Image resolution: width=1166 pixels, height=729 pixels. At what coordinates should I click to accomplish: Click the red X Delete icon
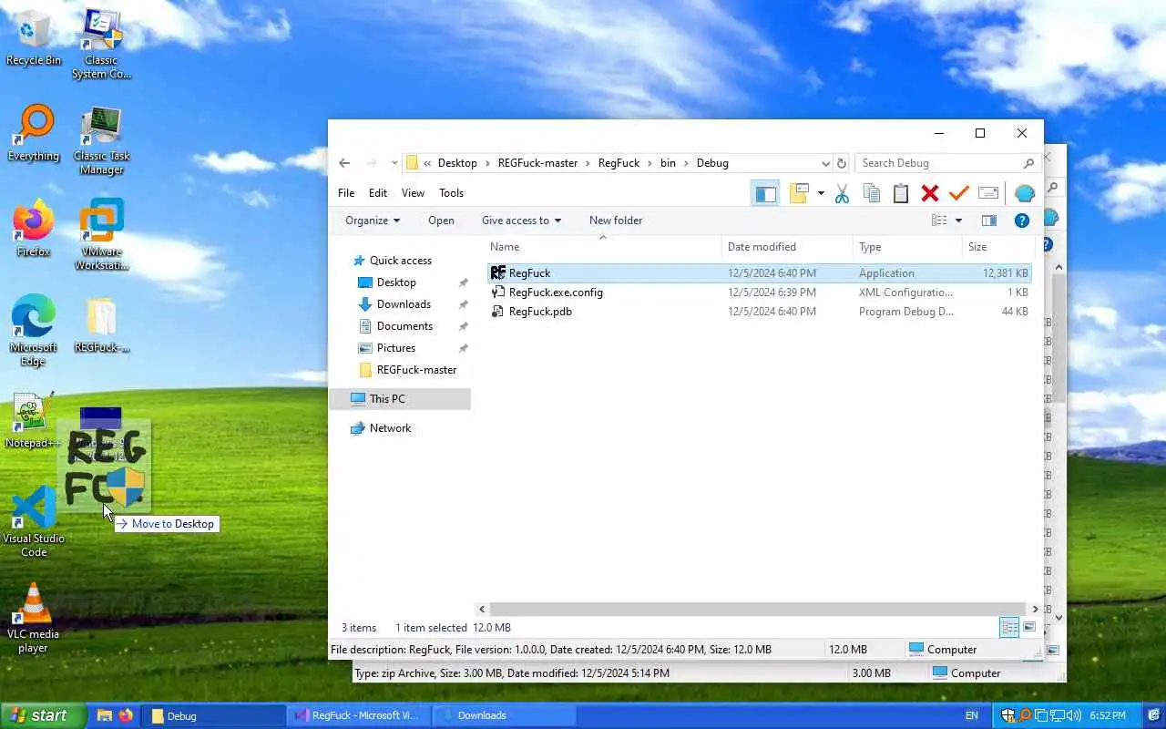click(x=930, y=193)
